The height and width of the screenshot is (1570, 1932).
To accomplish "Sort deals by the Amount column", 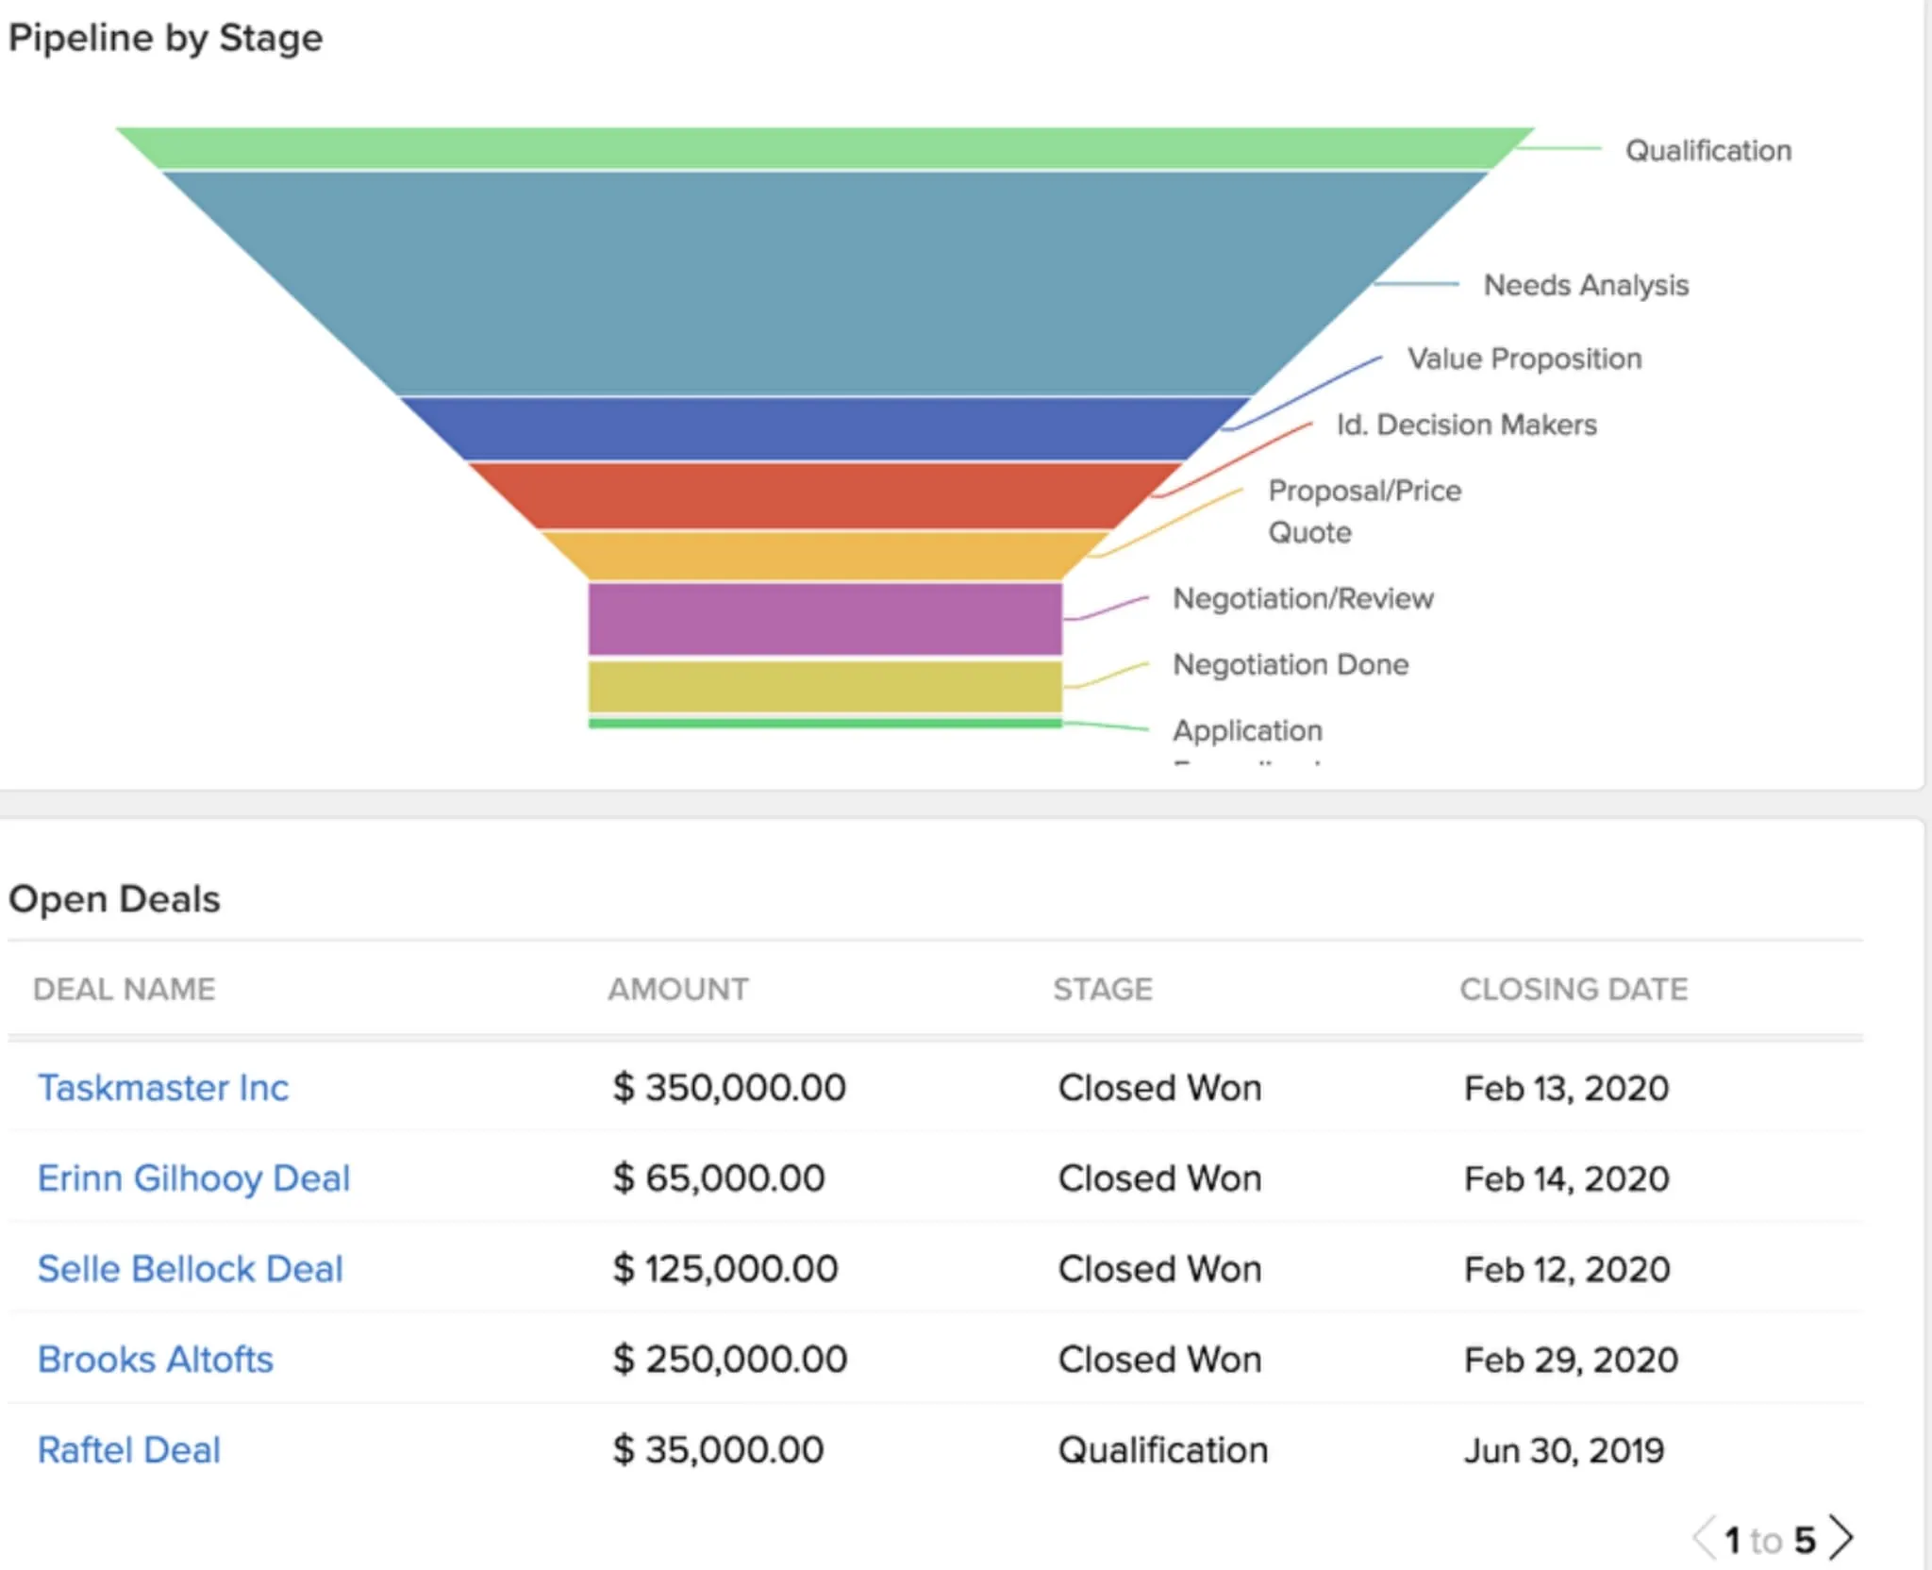I will pyautogui.click(x=676, y=989).
